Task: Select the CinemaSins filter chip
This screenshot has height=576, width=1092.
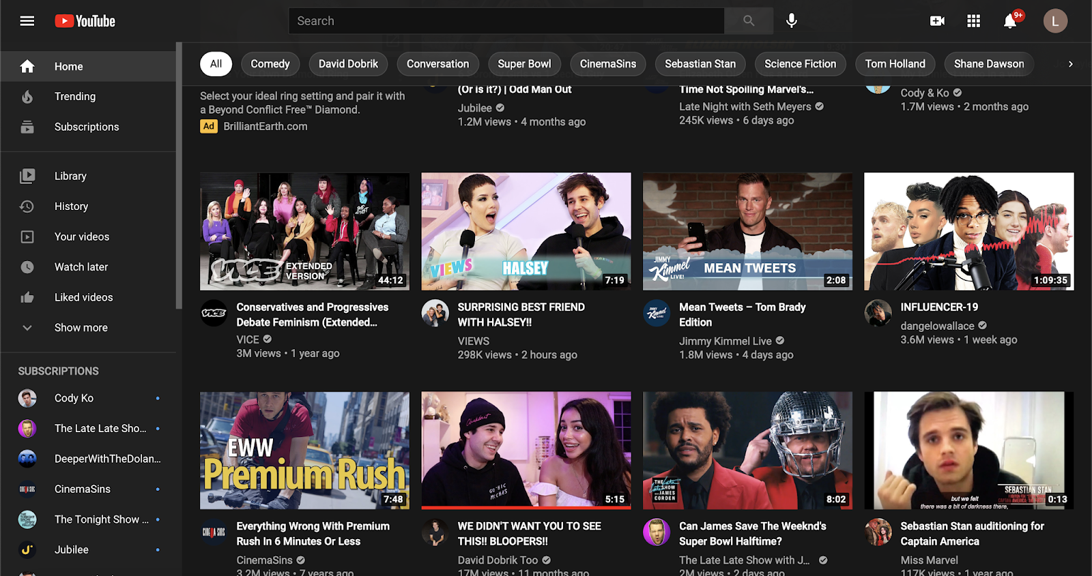Action: tap(608, 64)
